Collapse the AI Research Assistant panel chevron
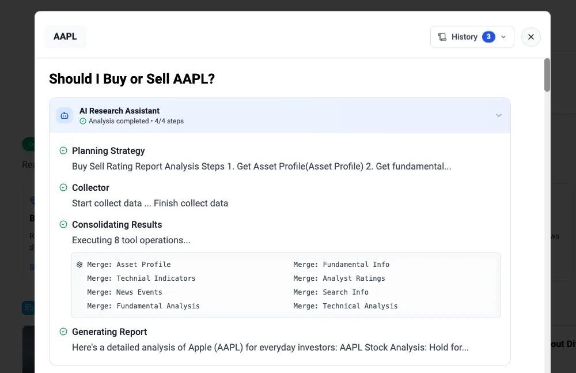Image resolution: width=576 pixels, height=373 pixels. pos(499,115)
